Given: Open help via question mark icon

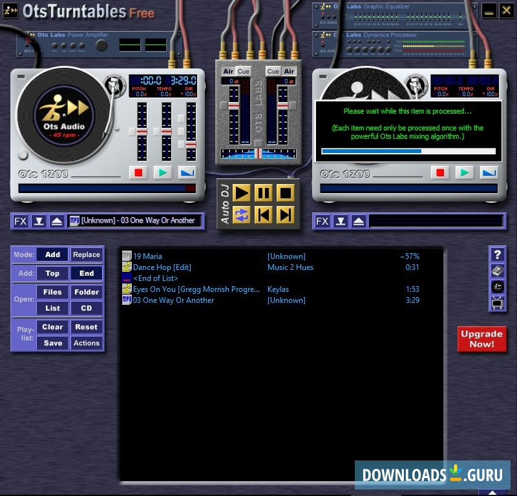Looking at the screenshot, I should pos(497,254).
